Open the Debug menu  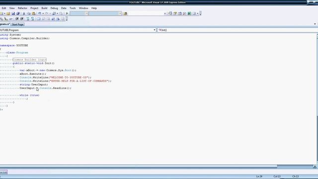(54, 8)
